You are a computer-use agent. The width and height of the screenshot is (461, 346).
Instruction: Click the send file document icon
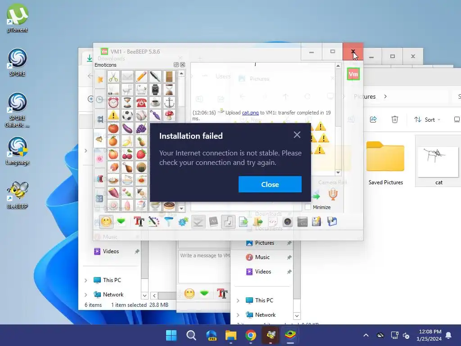243,222
